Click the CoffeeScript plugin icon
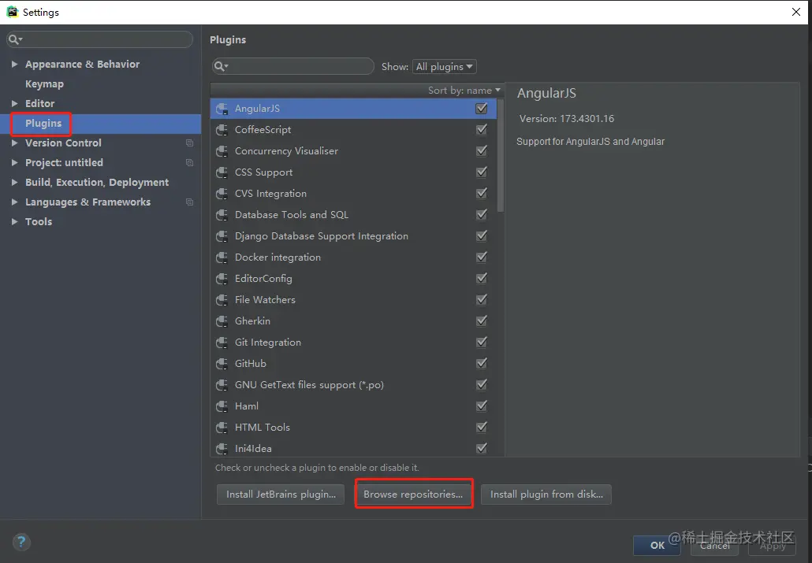The width and height of the screenshot is (812, 563). click(222, 130)
